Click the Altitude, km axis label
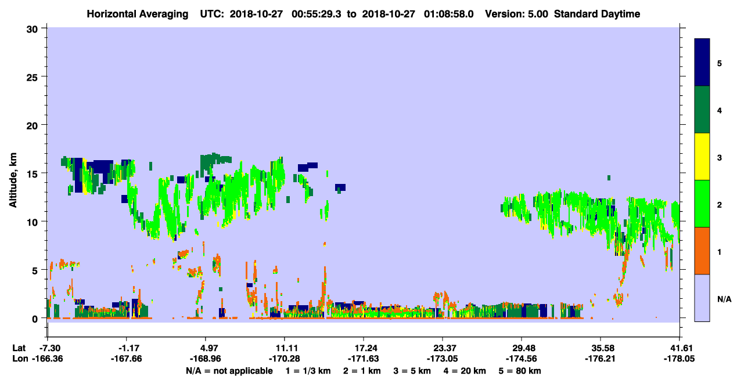755x387 pixels. [13, 173]
